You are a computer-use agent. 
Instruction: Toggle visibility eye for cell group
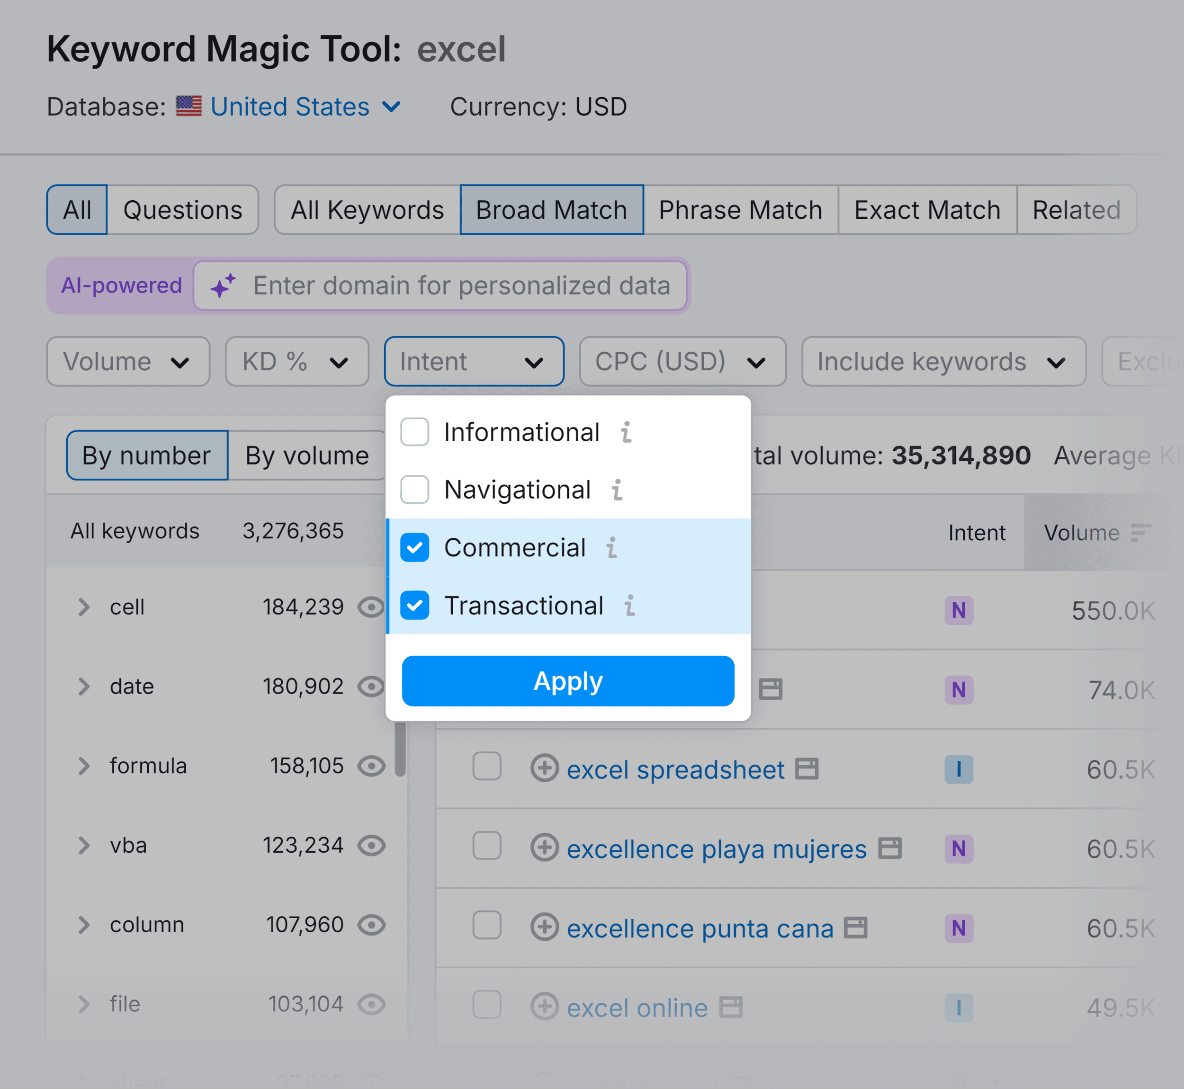[371, 607]
